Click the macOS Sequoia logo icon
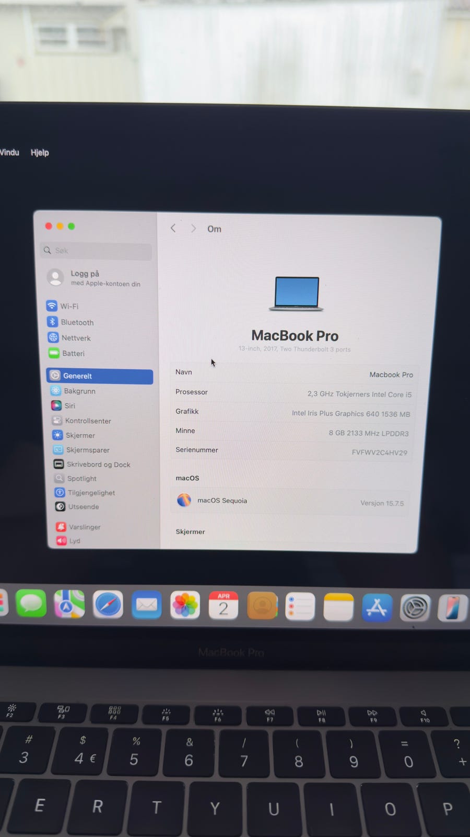This screenshot has width=470, height=837. (184, 500)
